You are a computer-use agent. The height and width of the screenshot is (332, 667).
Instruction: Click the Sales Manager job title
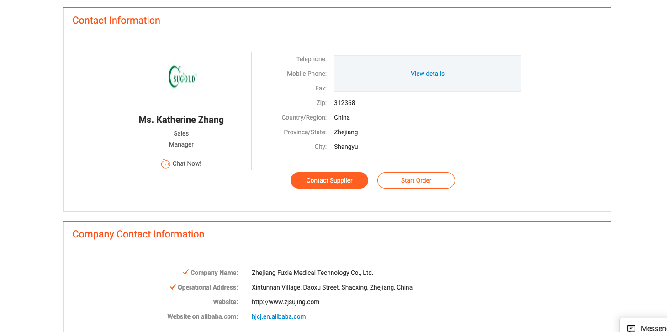181,139
